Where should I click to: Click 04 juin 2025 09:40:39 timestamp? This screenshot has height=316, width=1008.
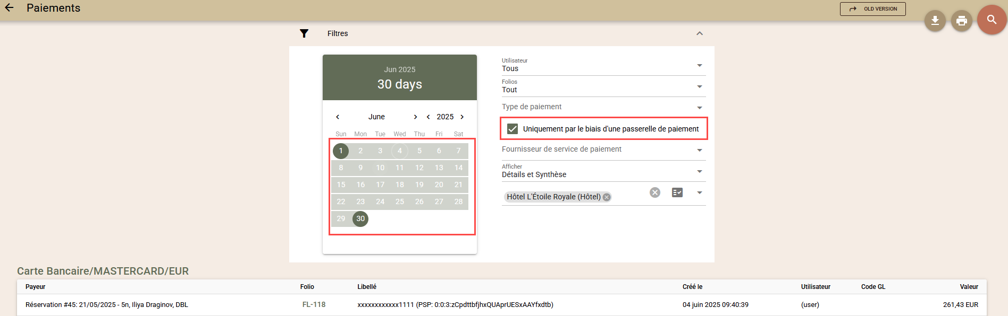(716, 305)
